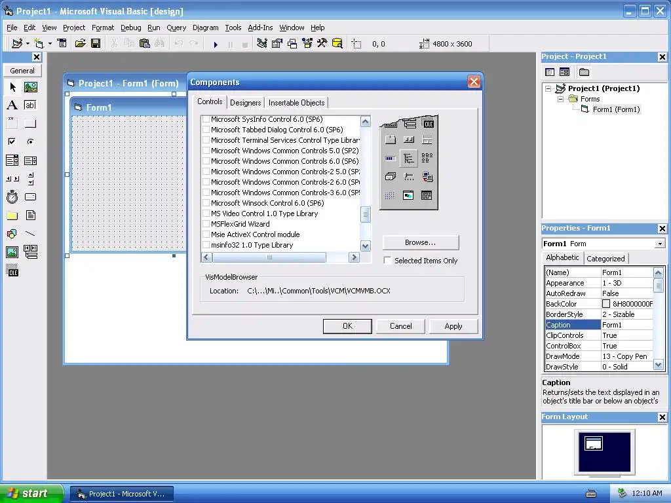
Task: Open the File menu
Action: pyautogui.click(x=12, y=28)
